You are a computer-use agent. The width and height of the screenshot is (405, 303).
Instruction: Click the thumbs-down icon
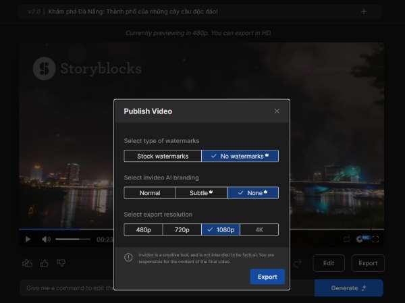click(x=61, y=263)
